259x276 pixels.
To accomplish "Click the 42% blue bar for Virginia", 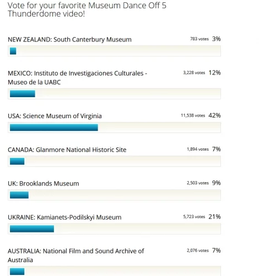I will click(x=54, y=128).
